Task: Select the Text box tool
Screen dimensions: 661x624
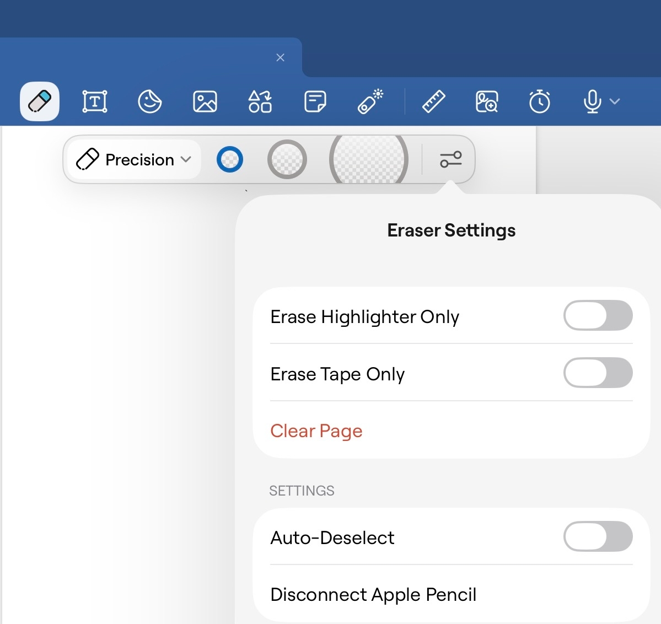Action: 94,101
